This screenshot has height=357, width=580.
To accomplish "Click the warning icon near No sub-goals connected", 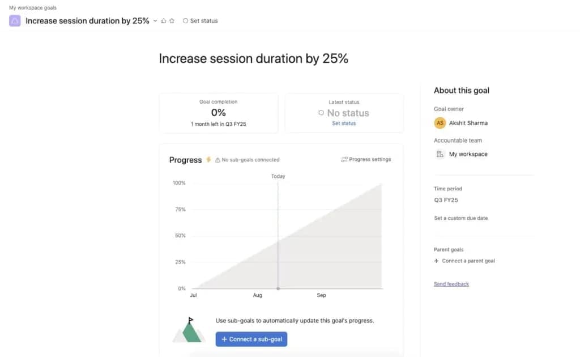I will pos(219,159).
